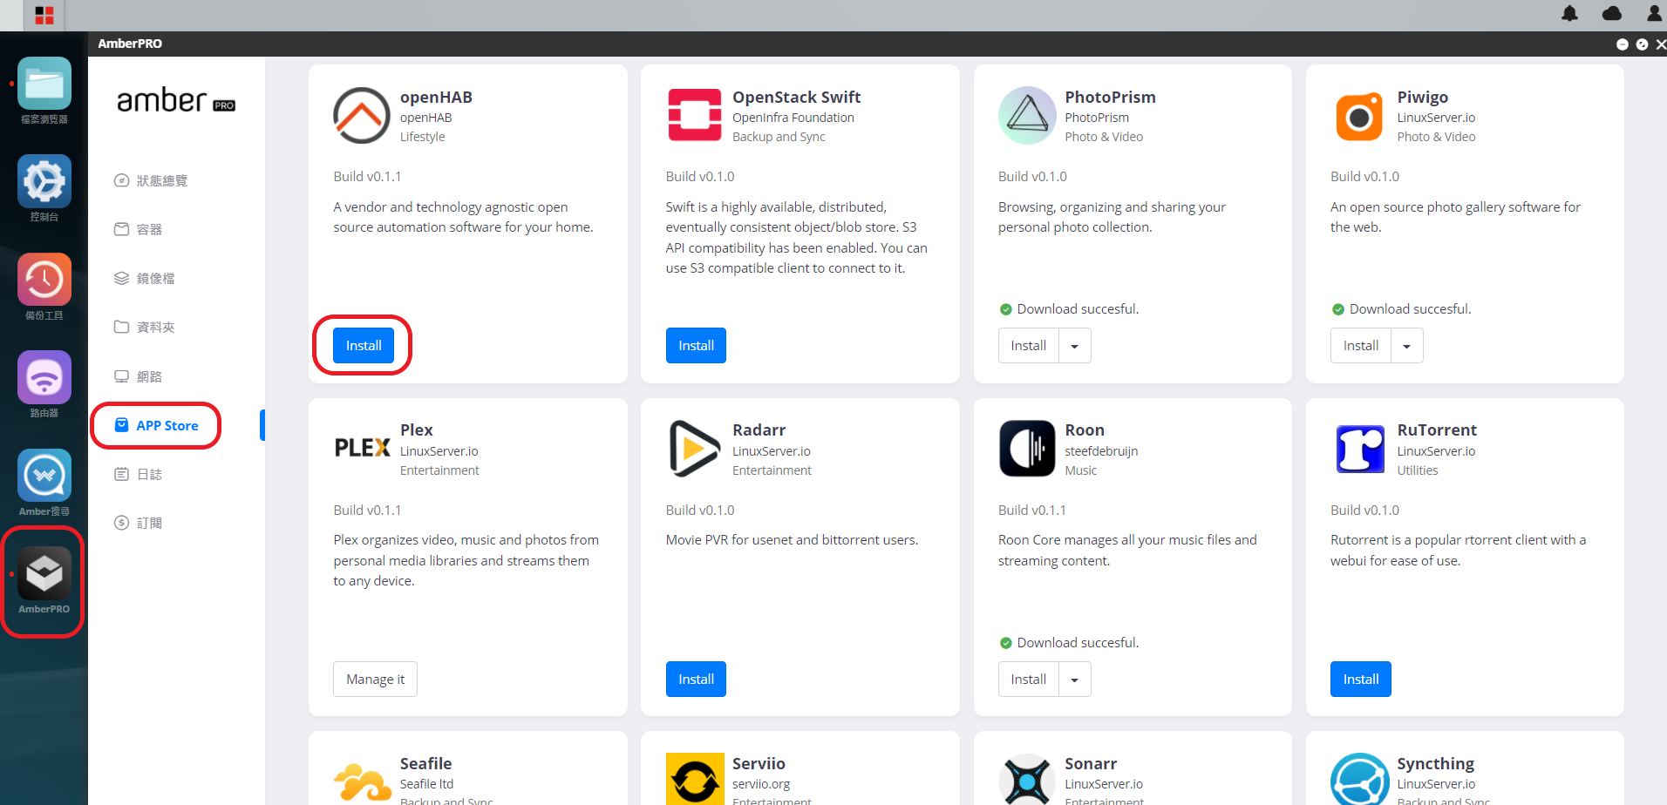Click the Syncthing title text
The height and width of the screenshot is (805, 1667).
coord(1435,764)
